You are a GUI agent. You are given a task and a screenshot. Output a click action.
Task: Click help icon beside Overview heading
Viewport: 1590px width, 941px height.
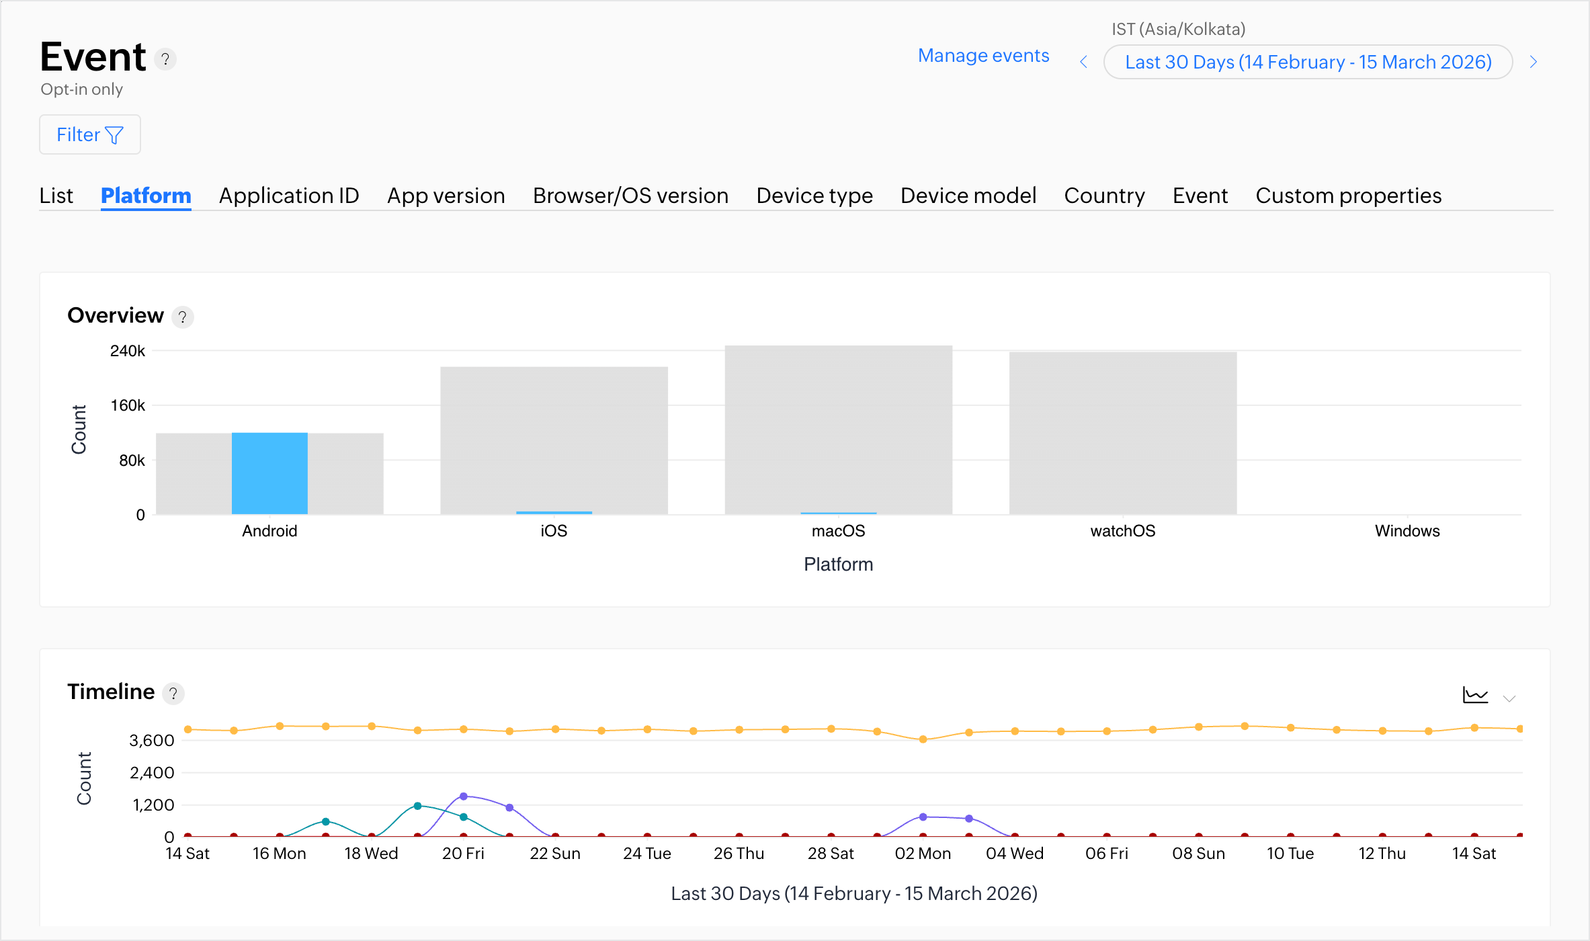click(x=182, y=317)
